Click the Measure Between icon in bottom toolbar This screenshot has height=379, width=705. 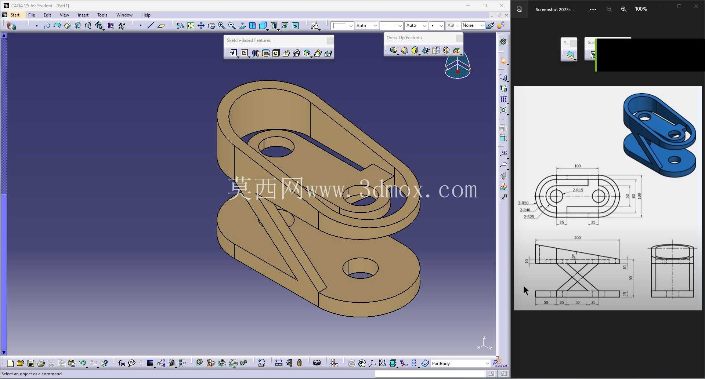[x=279, y=363]
